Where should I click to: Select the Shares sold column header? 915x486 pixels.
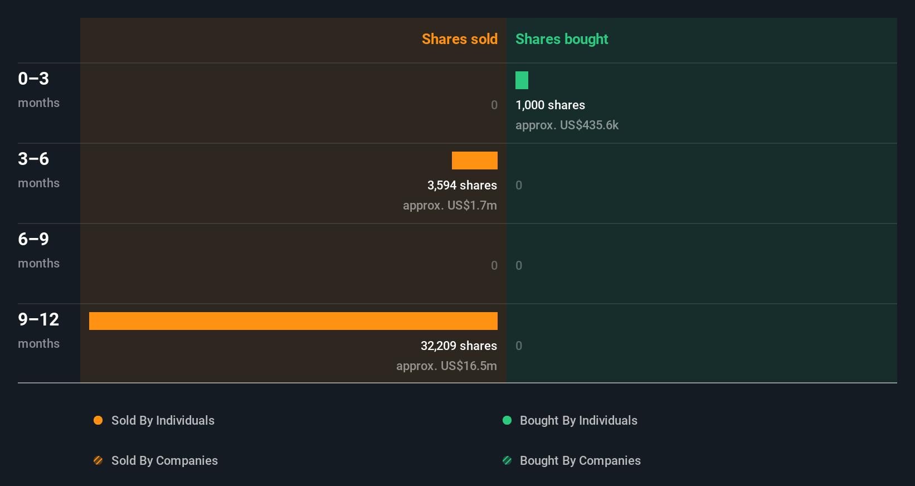click(x=460, y=39)
